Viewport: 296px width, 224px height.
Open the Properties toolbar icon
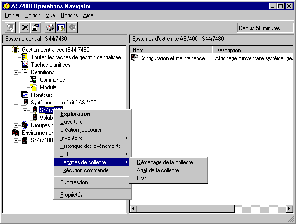tap(36, 27)
